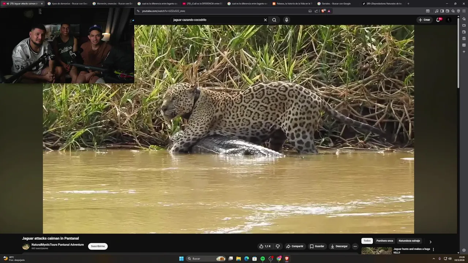Dislike the video with the thumbs-down icon

[278, 246]
